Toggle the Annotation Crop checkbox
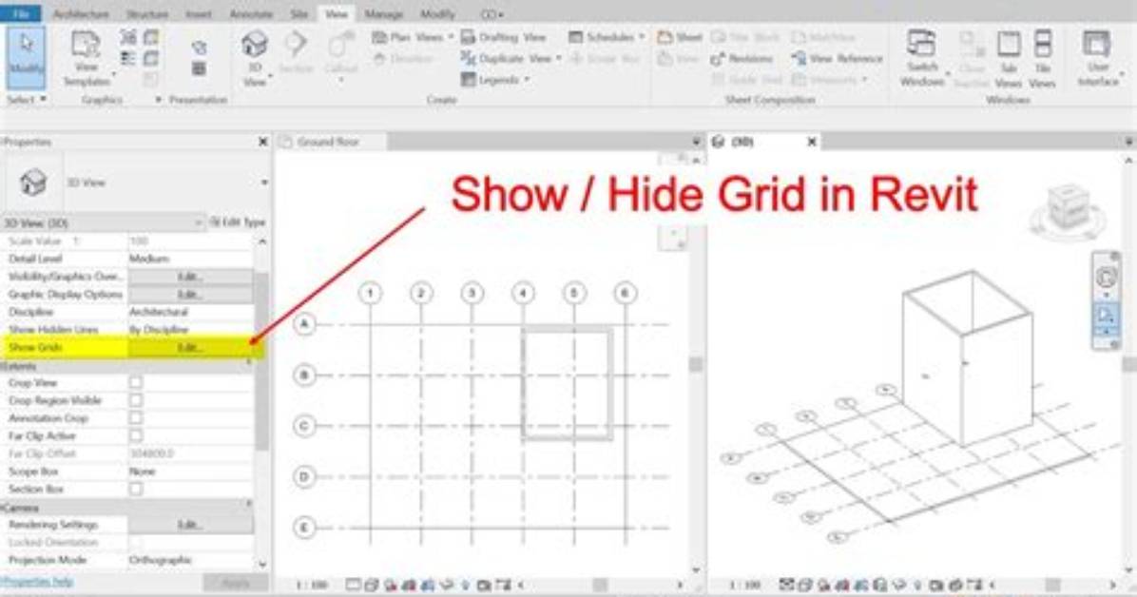This screenshot has width=1137, height=597. tap(136, 418)
